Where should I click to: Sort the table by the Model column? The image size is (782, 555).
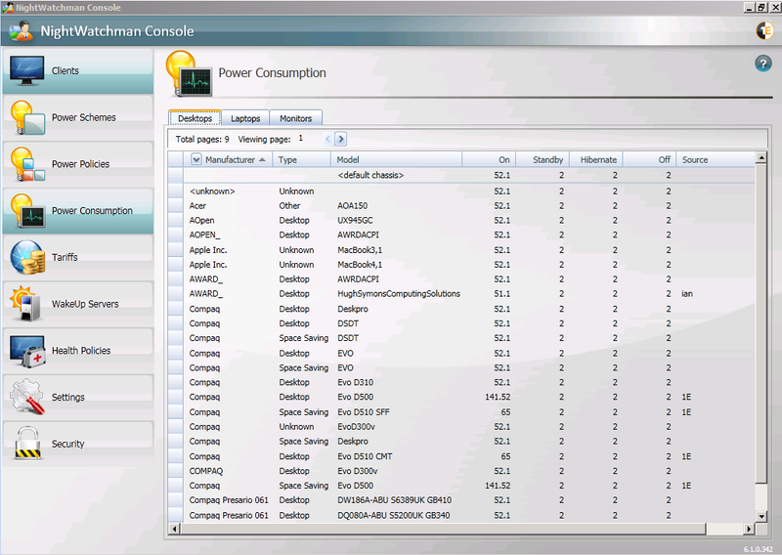pyautogui.click(x=347, y=159)
